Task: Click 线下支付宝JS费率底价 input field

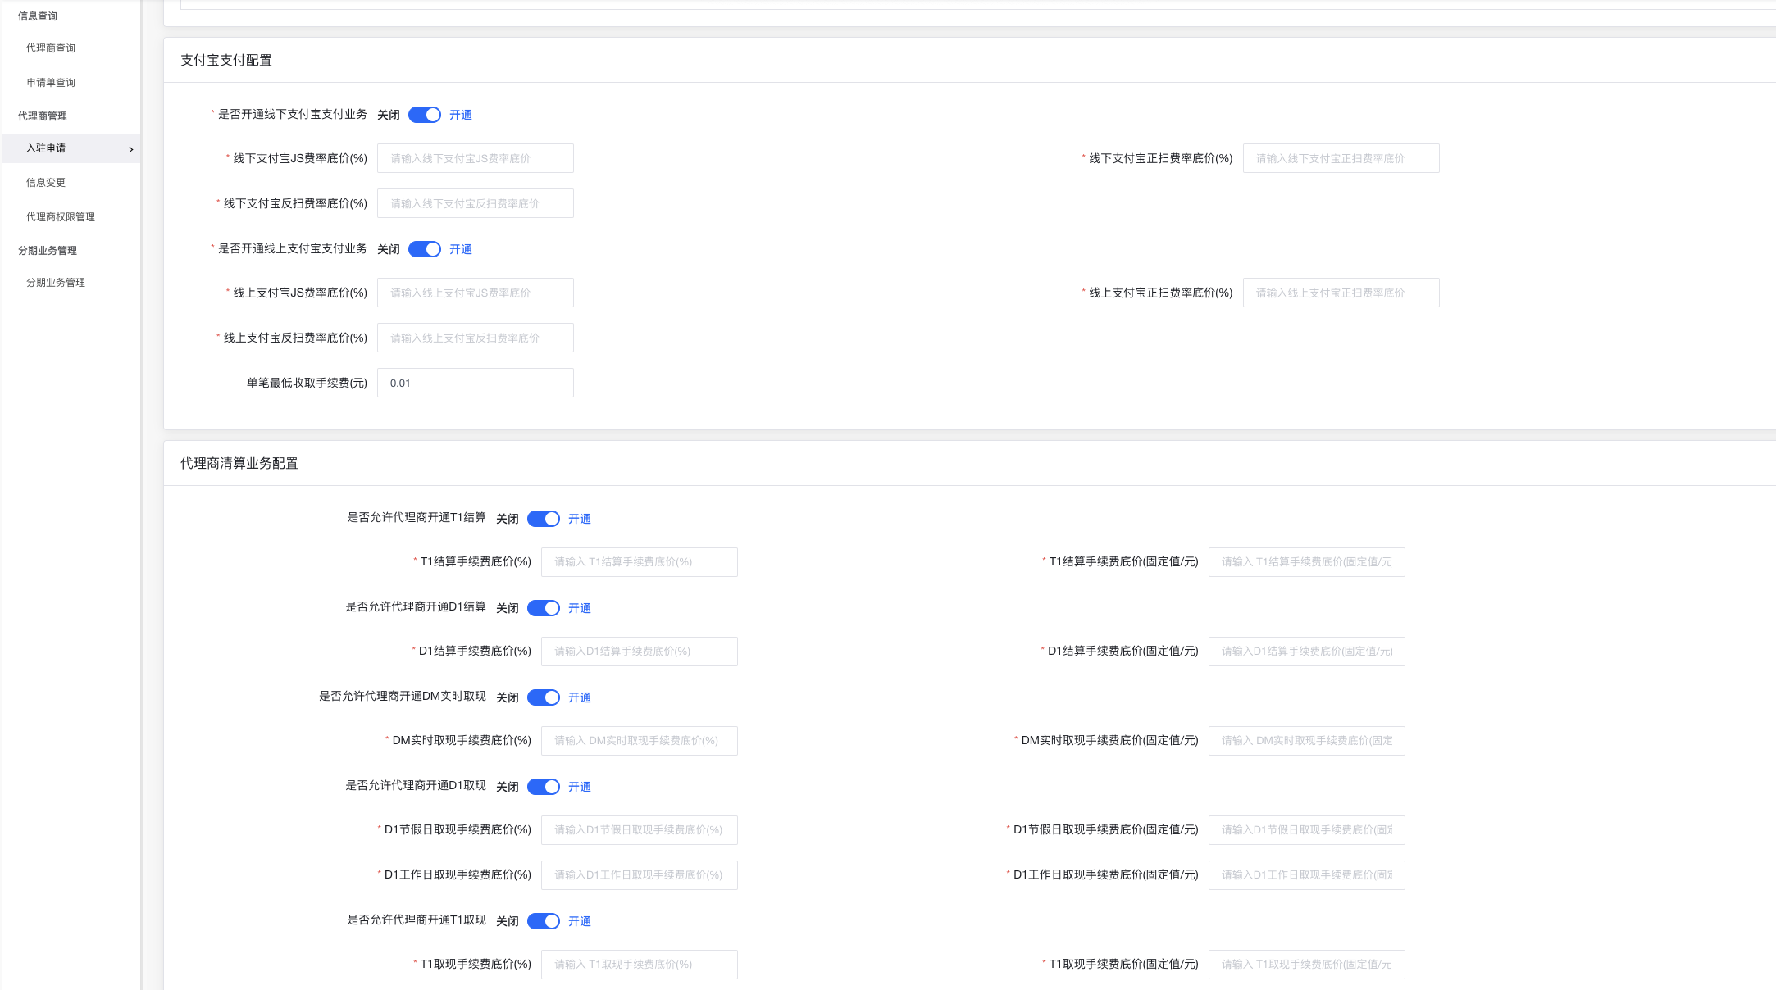Action: [x=476, y=158]
